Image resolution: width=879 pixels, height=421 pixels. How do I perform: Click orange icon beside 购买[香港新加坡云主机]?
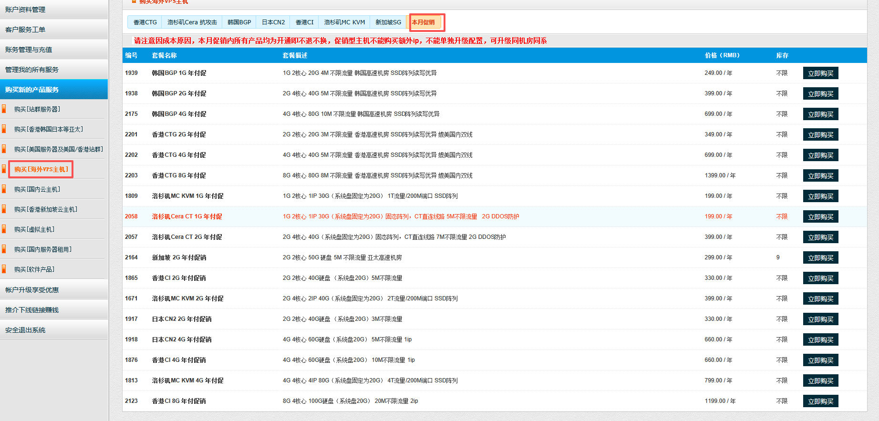point(4,209)
